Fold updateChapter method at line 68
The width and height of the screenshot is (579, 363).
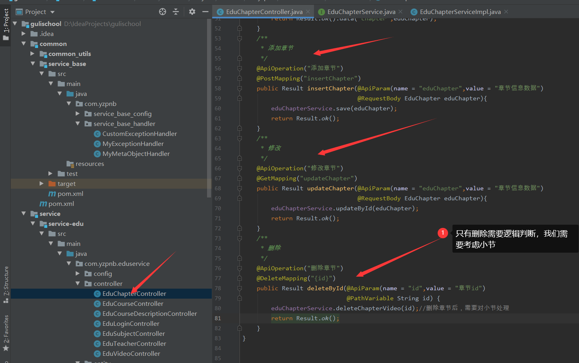point(239,188)
